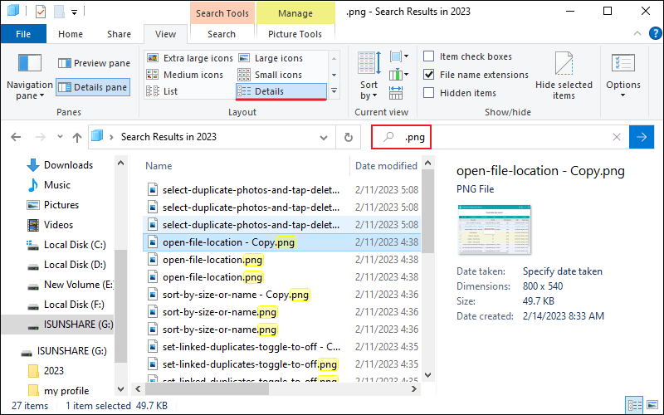Go back with the Back arrow
This screenshot has height=415, width=664.
[x=16, y=137]
